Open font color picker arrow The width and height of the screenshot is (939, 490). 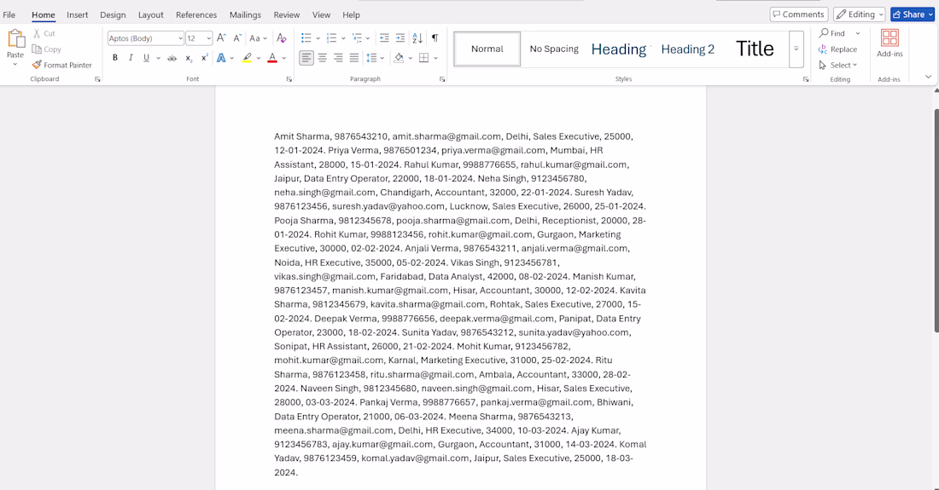point(284,58)
